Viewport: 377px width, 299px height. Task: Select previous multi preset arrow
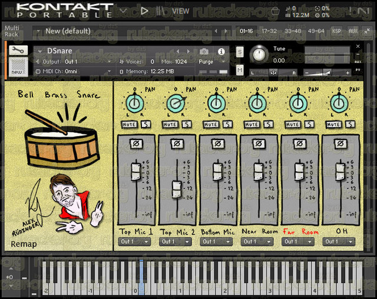coord(216,31)
